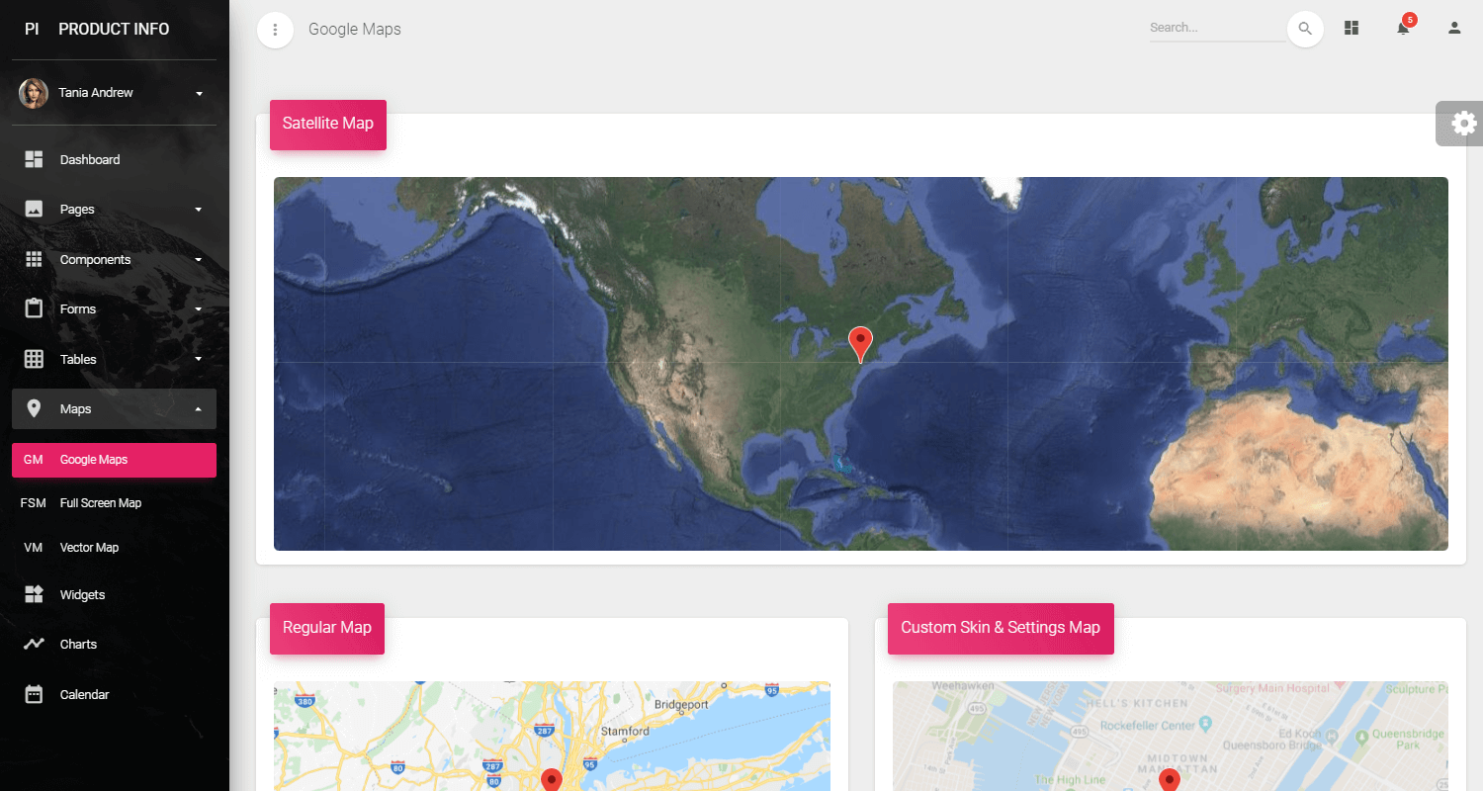Image resolution: width=1483 pixels, height=791 pixels.
Task: Click Tania Andrew's avatar photo
Action: coord(34,93)
